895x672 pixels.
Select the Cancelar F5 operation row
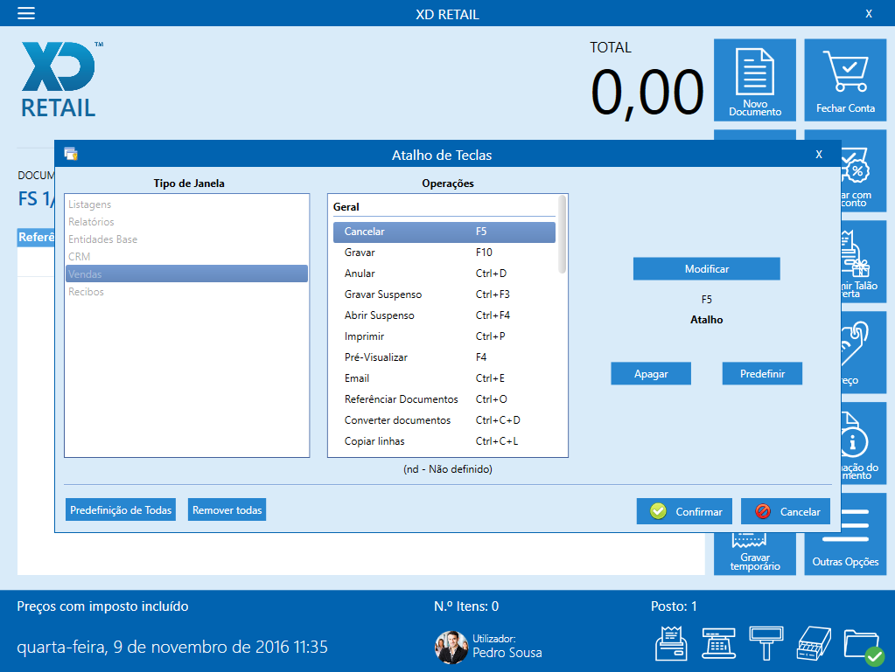click(444, 232)
